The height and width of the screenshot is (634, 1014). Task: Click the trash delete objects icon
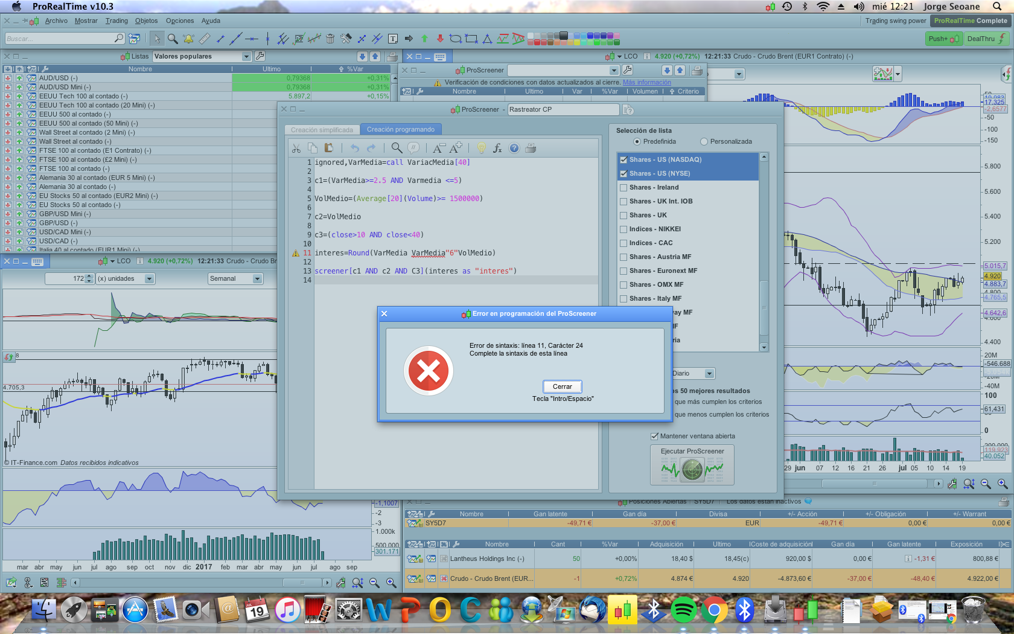[330, 39]
